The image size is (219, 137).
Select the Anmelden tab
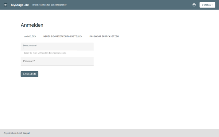point(30,37)
